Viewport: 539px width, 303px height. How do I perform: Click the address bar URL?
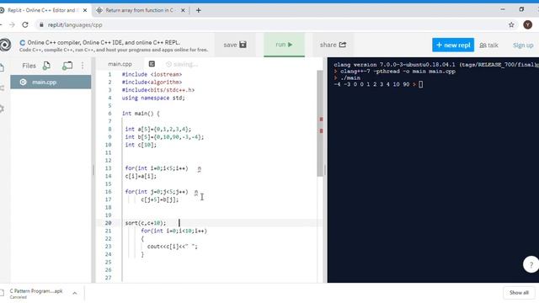tap(75, 24)
